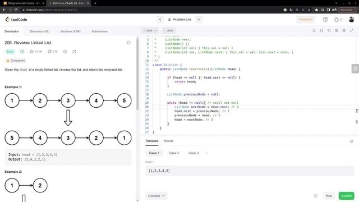Screen dimensions: 359x202
Task: Click the browser zoom magnifier icon
Action: click(x=297, y=10)
